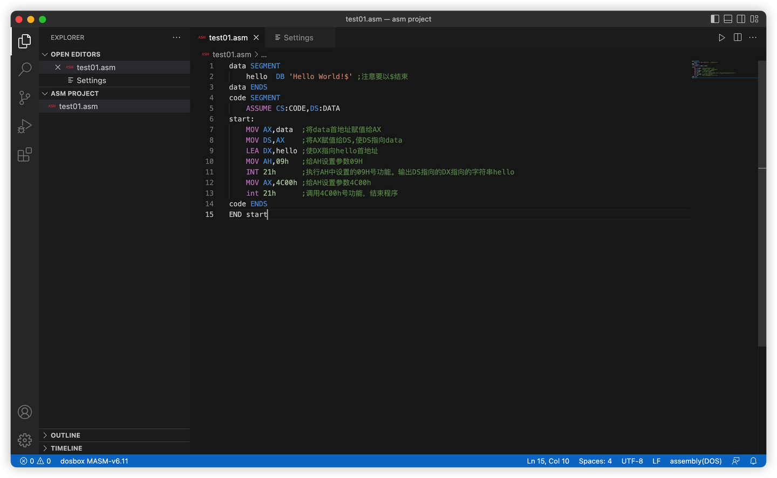Viewport: 777px width, 478px height.
Task: Open notifications via the bell icon
Action: pyautogui.click(x=753, y=461)
